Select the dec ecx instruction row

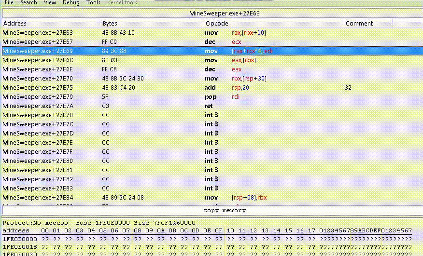tap(212, 42)
